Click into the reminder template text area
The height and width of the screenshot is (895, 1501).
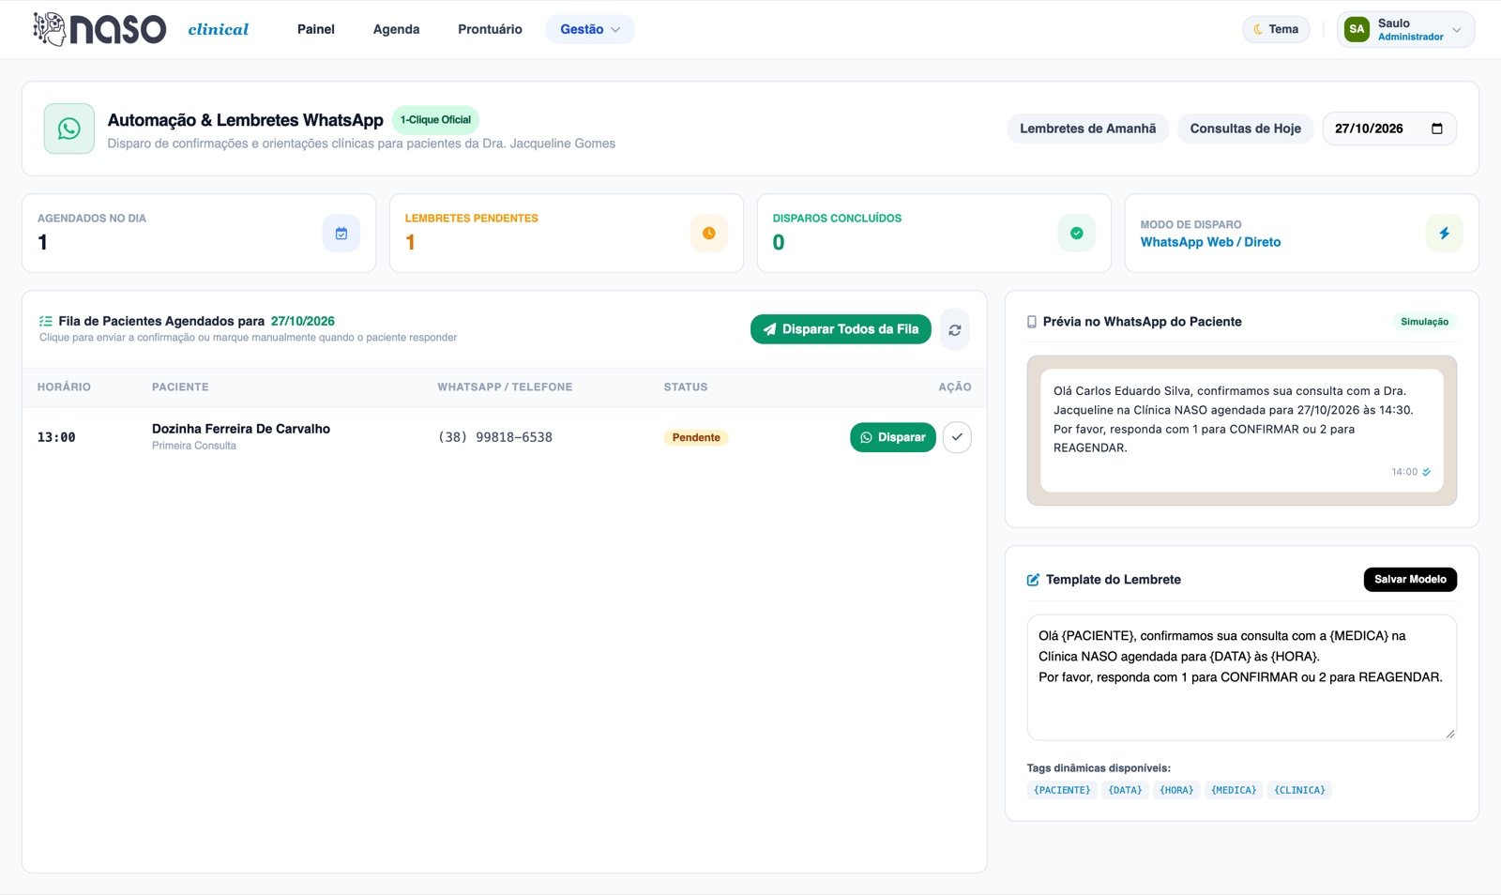1241,677
